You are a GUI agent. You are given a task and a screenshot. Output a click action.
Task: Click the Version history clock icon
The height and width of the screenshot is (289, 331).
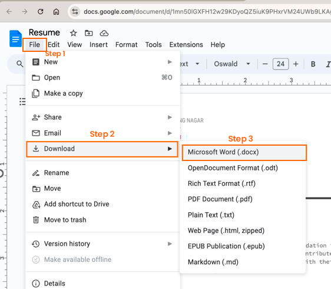point(36,244)
